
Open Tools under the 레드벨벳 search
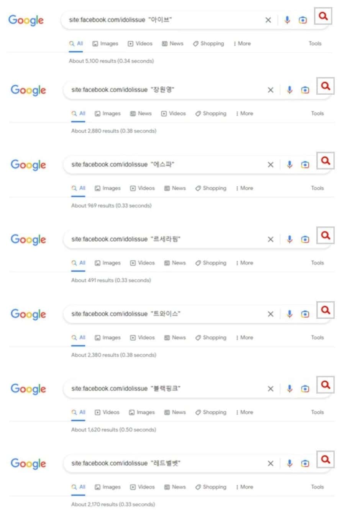(317, 487)
